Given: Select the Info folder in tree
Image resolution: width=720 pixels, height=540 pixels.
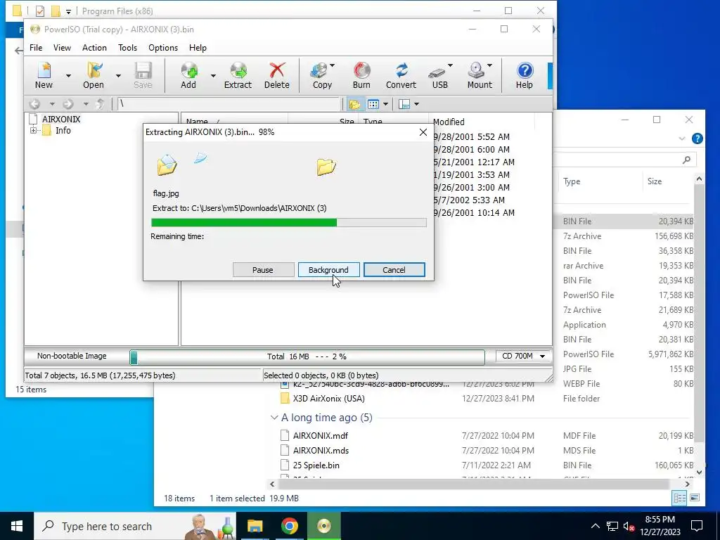Looking at the screenshot, I should point(63,130).
